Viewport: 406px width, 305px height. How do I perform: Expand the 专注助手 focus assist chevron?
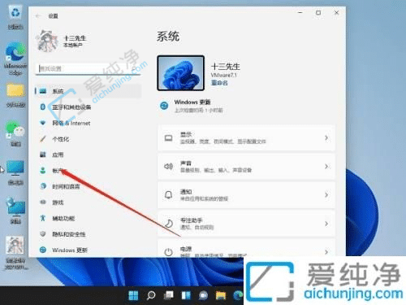pos(326,224)
